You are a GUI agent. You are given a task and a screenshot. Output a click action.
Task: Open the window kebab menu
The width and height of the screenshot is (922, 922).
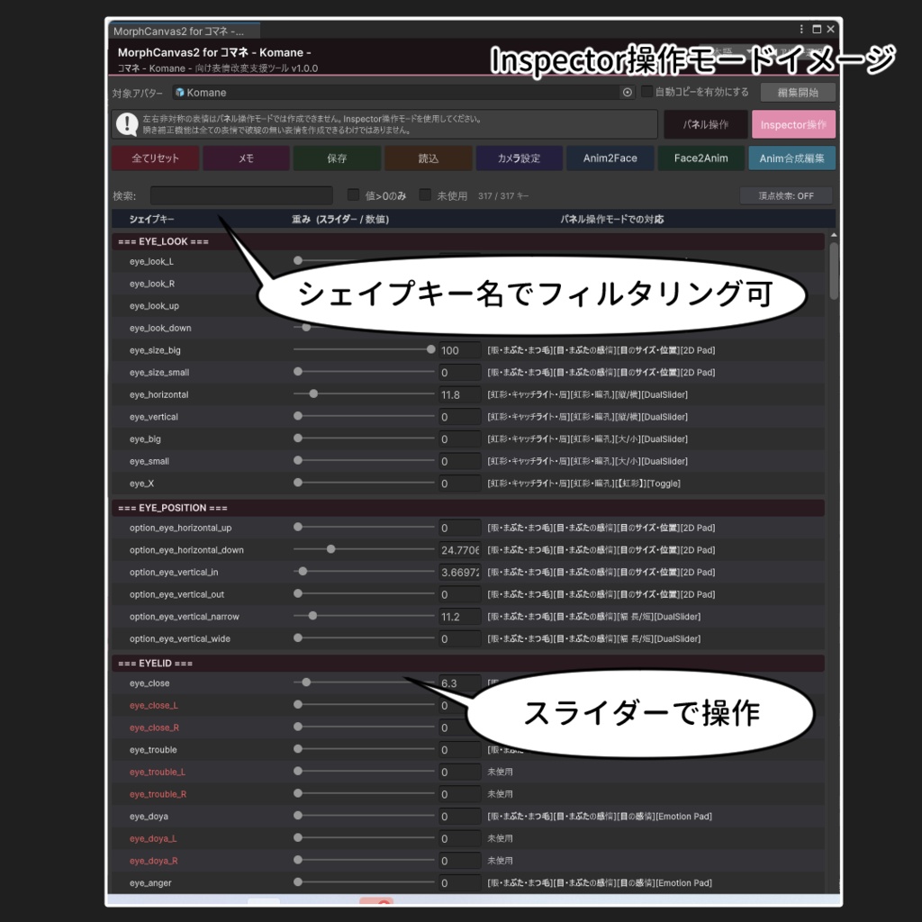pyautogui.click(x=801, y=29)
